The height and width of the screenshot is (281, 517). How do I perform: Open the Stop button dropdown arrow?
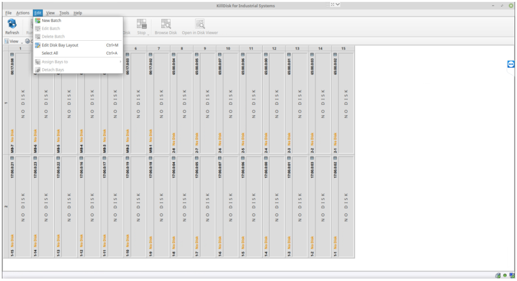click(148, 34)
